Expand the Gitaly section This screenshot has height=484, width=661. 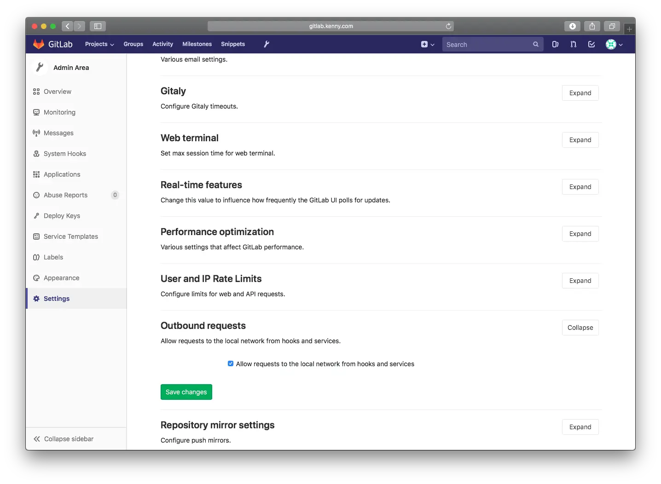[x=580, y=93]
